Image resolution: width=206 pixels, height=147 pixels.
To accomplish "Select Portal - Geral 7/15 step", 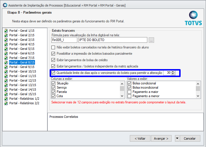I will coord(22,58).
